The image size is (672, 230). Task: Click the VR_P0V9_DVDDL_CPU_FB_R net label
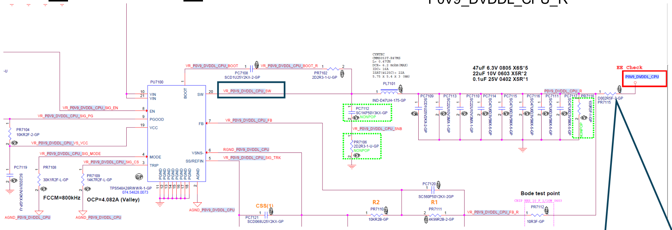pos(493,212)
